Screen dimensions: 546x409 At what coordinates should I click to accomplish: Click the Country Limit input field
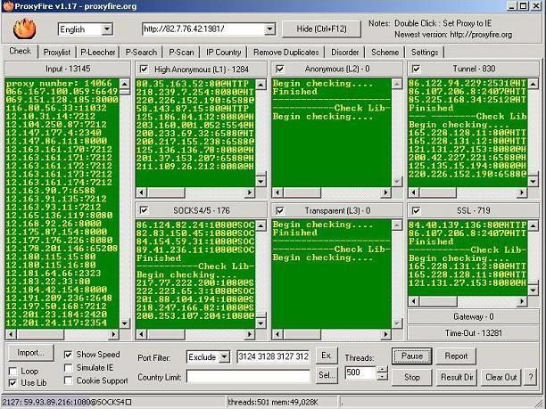[x=248, y=377]
